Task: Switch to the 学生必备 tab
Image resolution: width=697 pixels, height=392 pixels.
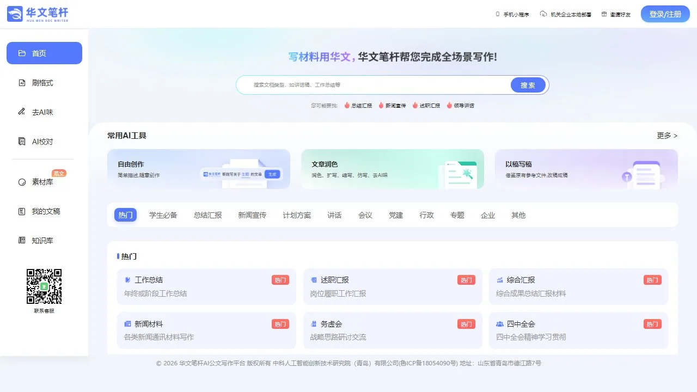Action: point(163,215)
